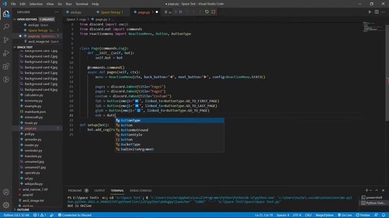389x218 pixels.
Task: Open the Explorer view in activity bar
Action: pyautogui.click(x=6, y=13)
